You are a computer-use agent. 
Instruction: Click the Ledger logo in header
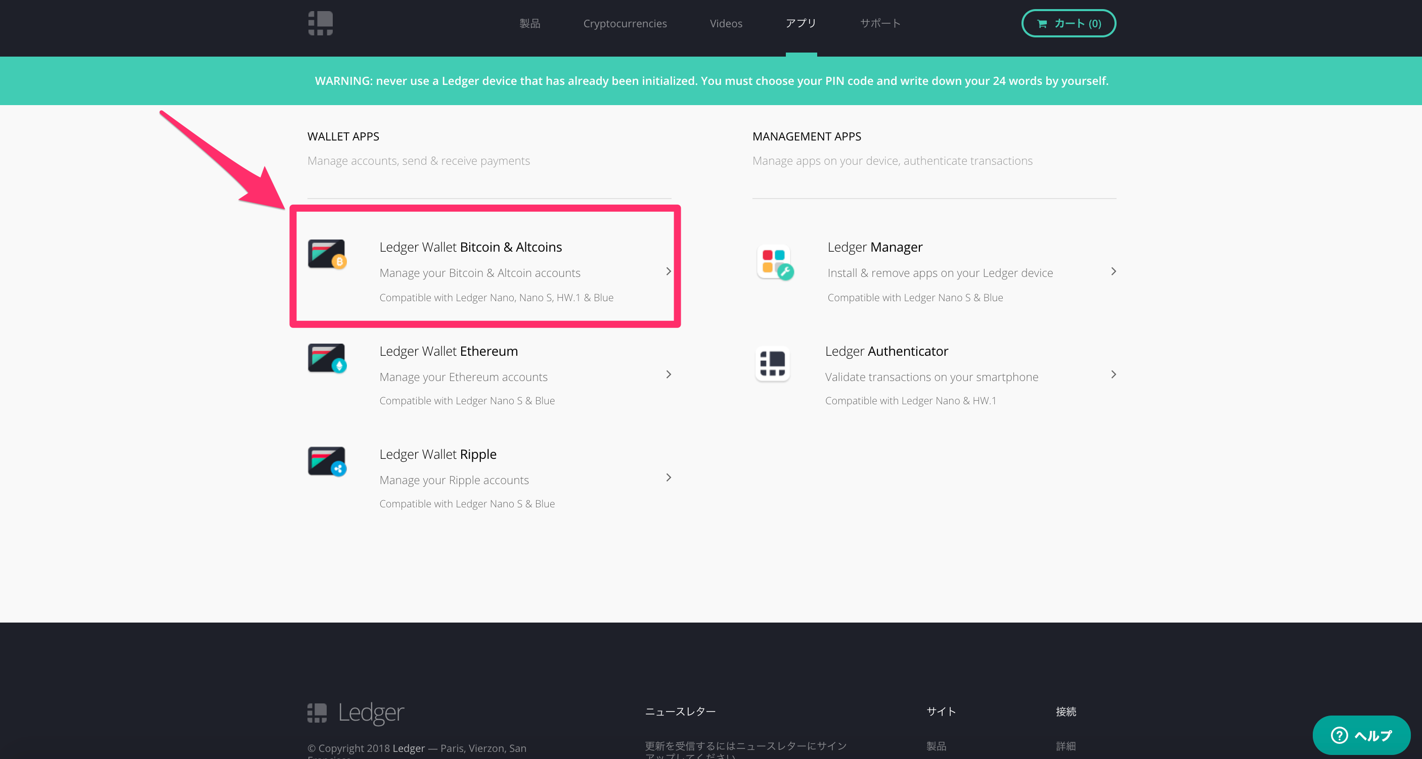pos(320,23)
